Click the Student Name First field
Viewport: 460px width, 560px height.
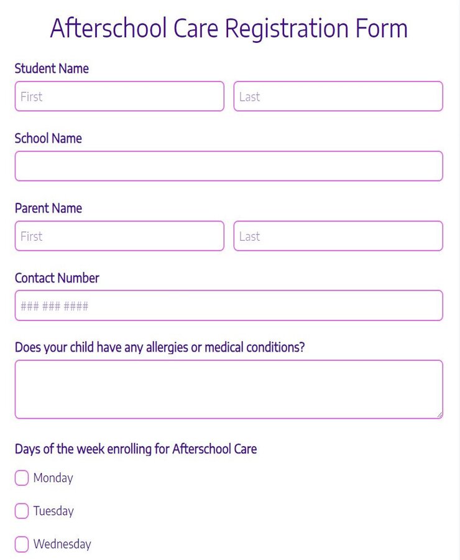coord(119,96)
